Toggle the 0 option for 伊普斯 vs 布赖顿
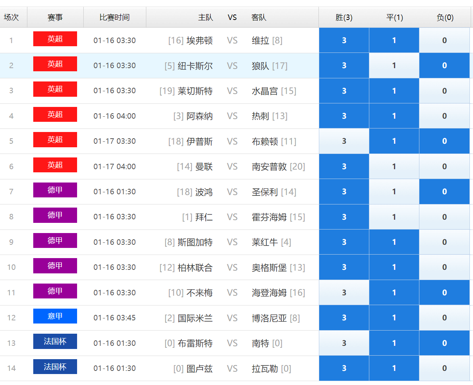Screen dimensions: 473x385 coord(444,141)
